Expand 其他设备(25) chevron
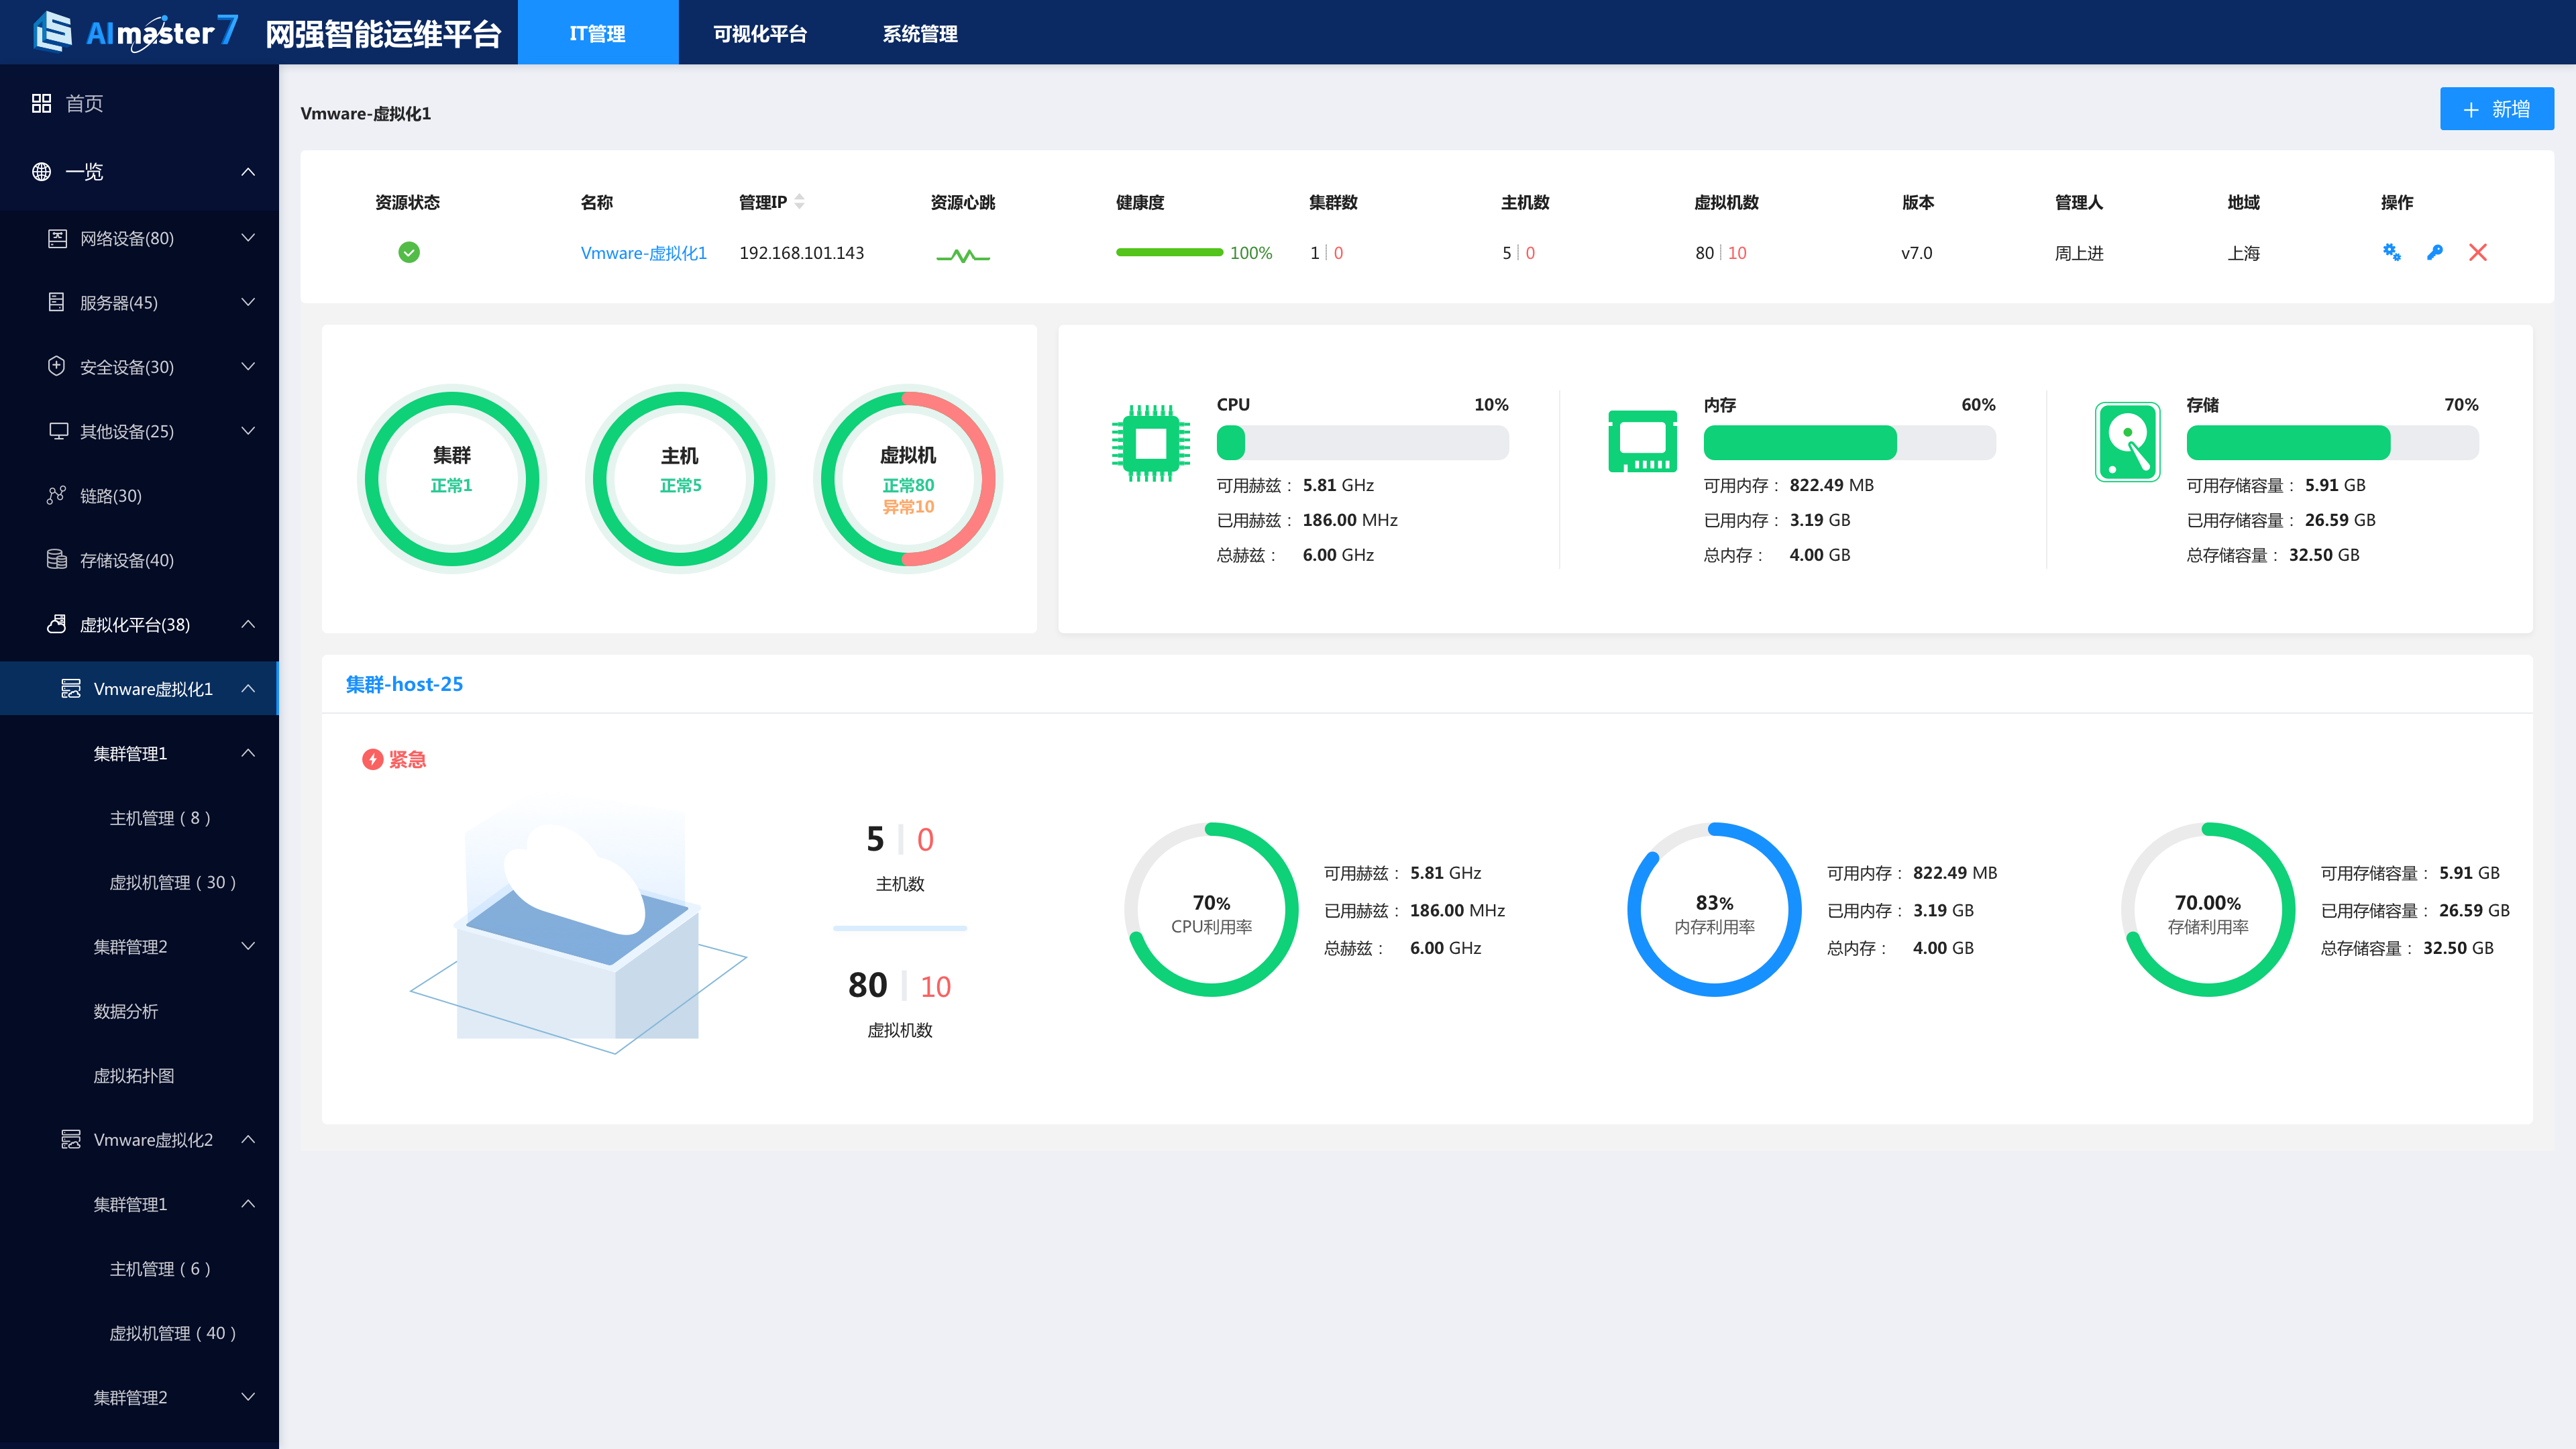 pos(248,430)
